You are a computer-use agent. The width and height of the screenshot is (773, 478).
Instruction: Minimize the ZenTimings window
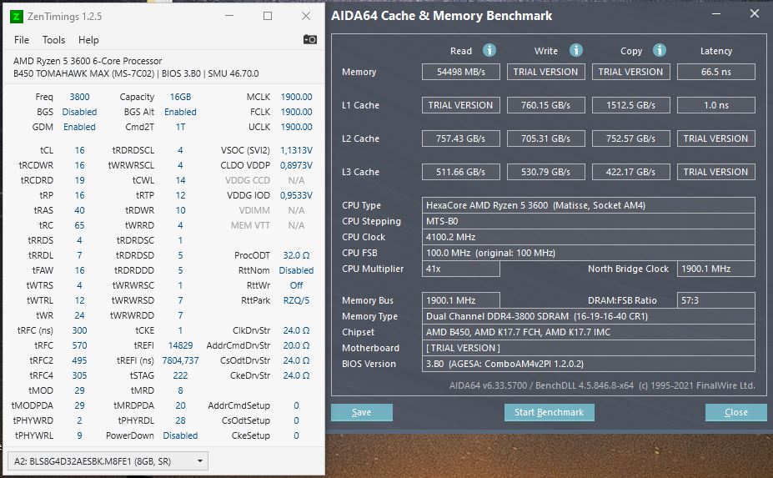[x=229, y=16]
